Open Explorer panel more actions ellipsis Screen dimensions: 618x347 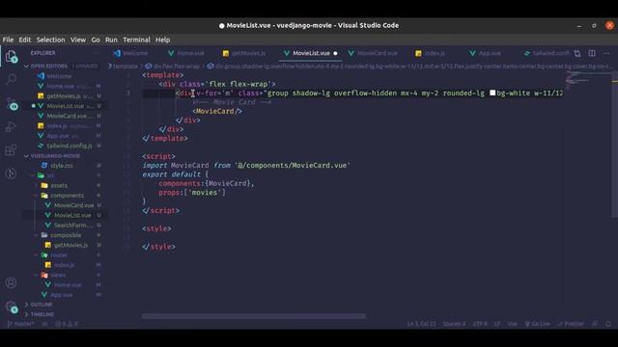point(97,53)
